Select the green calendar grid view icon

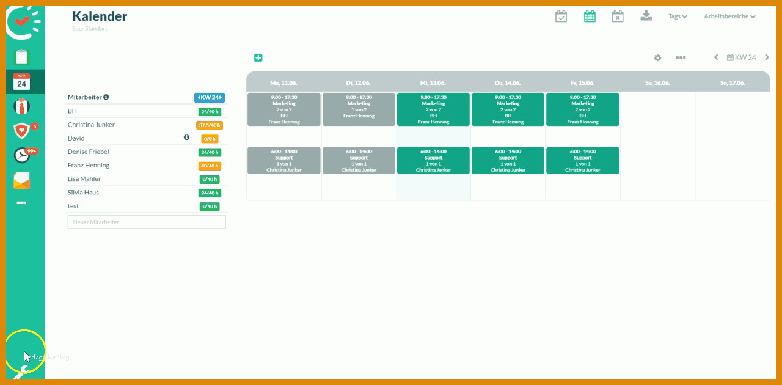coord(590,16)
